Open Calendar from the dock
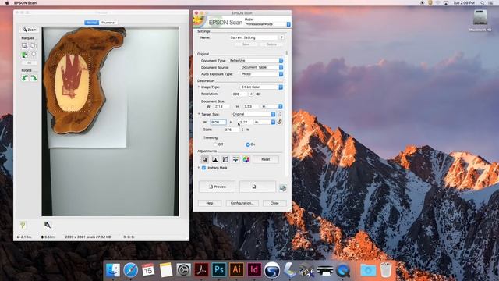The image size is (499, 281). click(148, 270)
